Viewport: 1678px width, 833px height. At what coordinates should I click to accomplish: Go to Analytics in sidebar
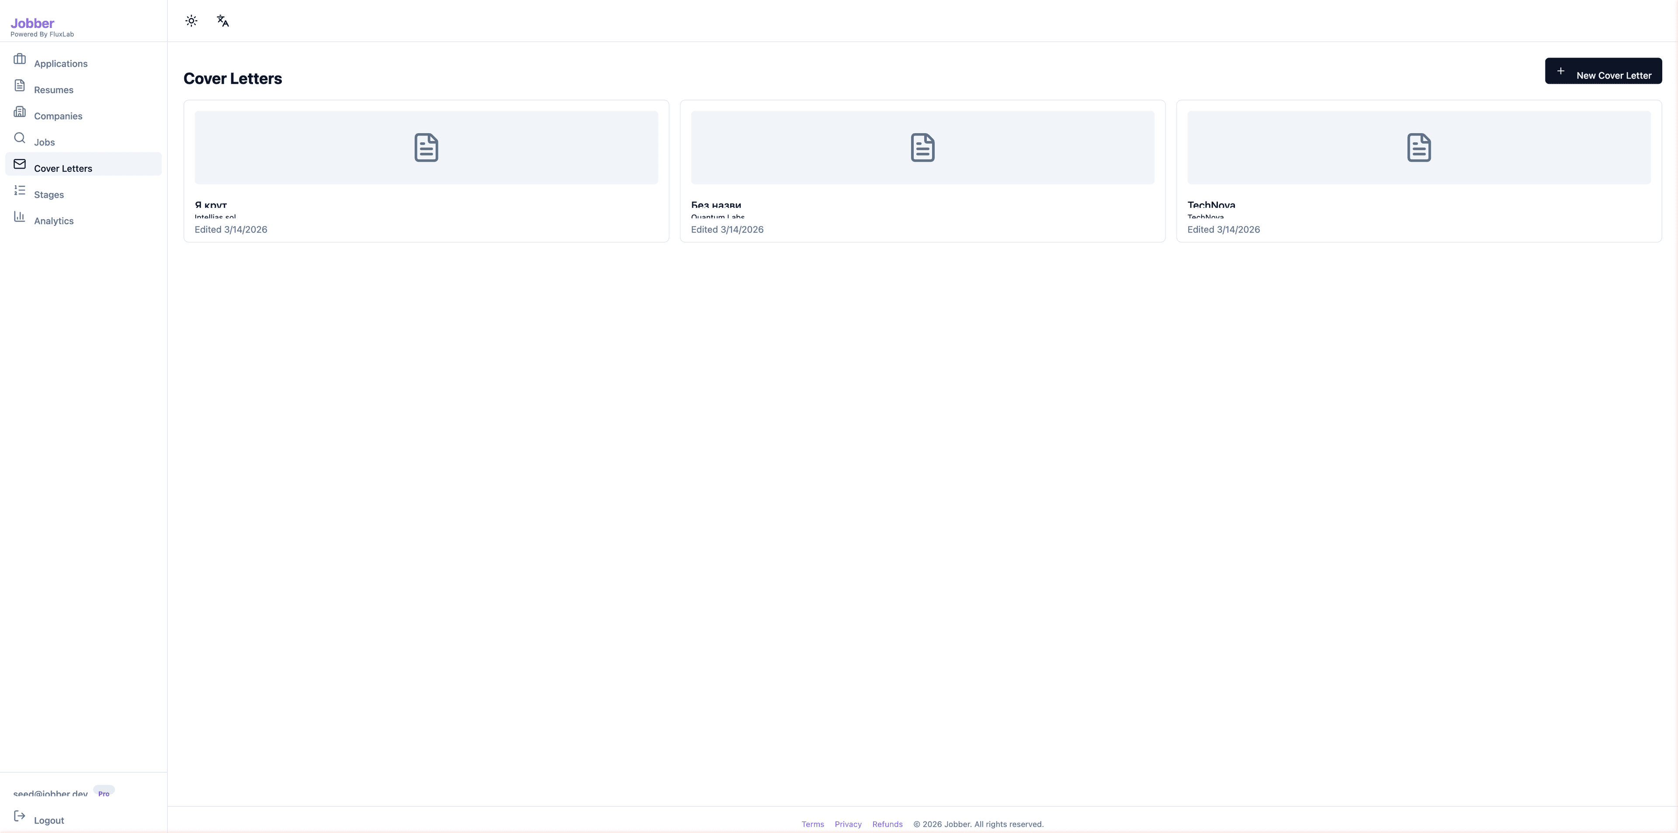[53, 221]
